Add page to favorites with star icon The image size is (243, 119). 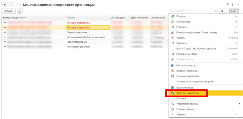[x=19, y=5]
